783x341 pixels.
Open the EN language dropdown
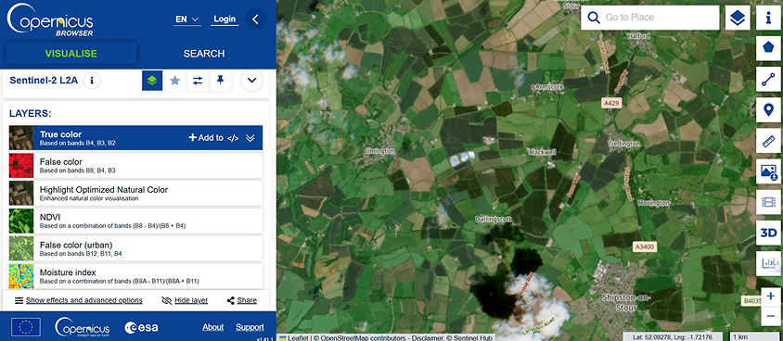pos(187,19)
